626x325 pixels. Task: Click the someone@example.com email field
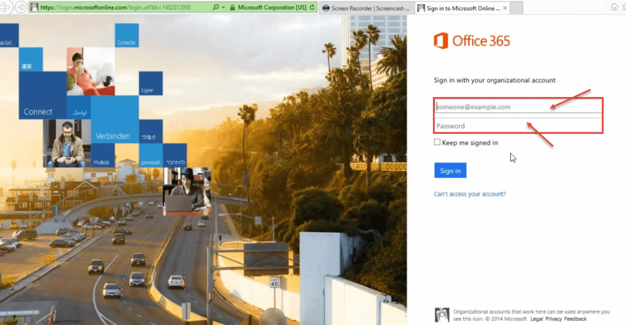[x=518, y=107]
